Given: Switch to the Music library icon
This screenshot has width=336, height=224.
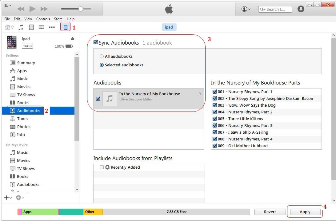Looking at the screenshot, I should coord(21,27).
